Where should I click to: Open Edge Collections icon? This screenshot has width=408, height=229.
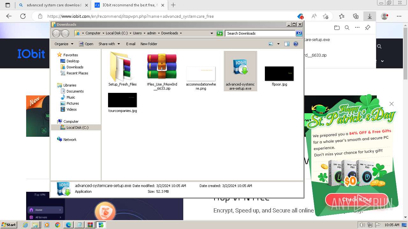tap(356, 16)
